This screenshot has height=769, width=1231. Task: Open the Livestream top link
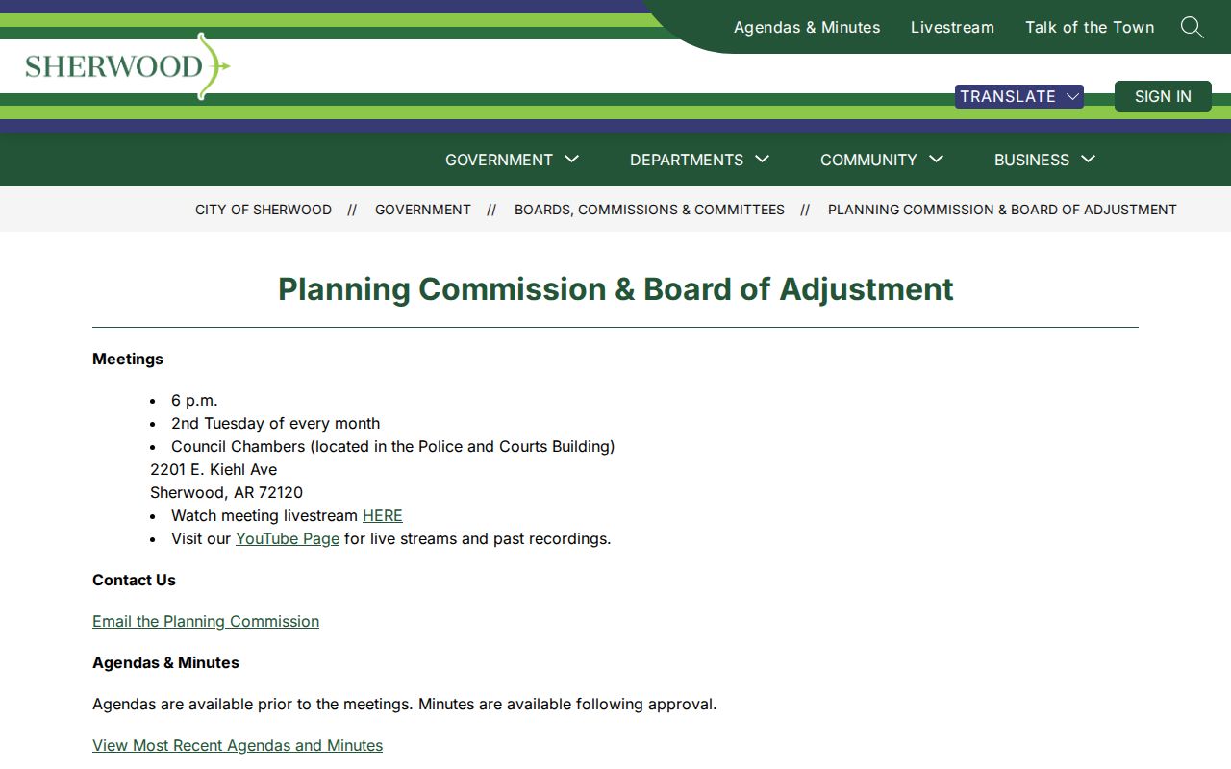(952, 27)
